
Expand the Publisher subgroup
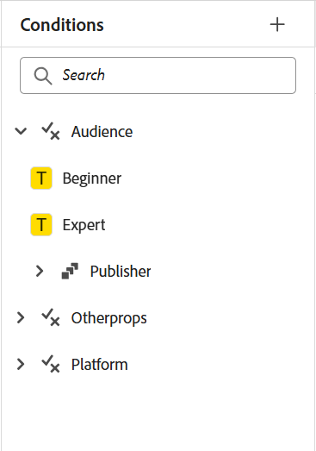click(x=40, y=271)
